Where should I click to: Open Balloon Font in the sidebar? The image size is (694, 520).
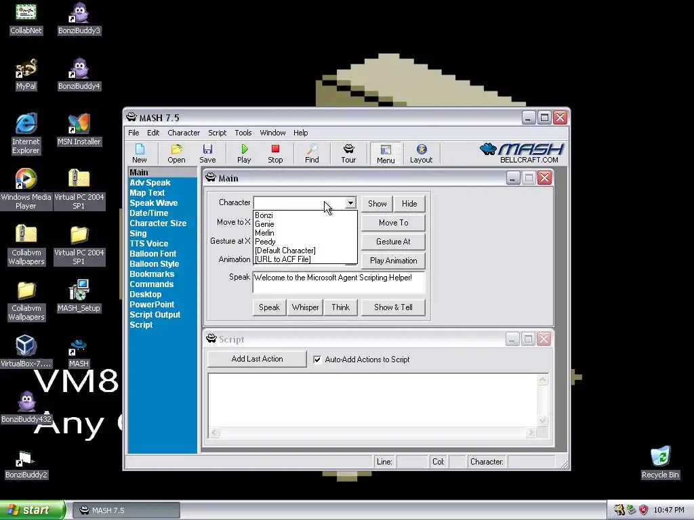click(x=152, y=254)
